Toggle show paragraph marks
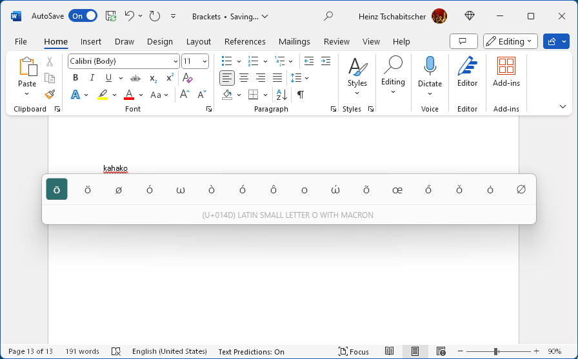 301,95
